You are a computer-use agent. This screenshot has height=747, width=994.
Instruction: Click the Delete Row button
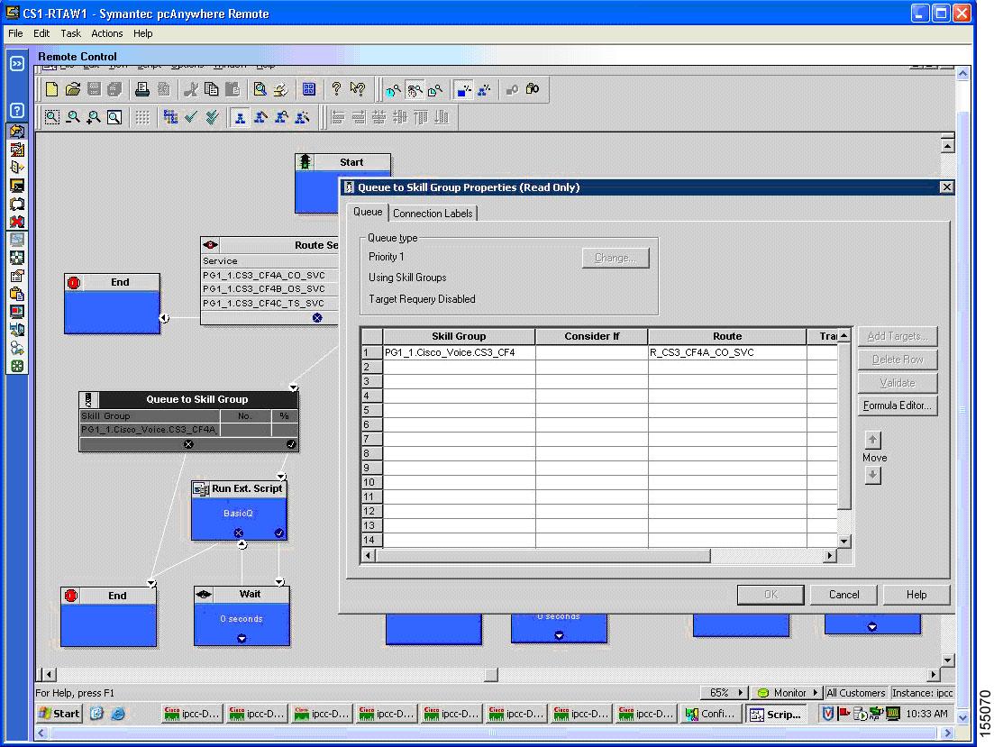coord(897,360)
